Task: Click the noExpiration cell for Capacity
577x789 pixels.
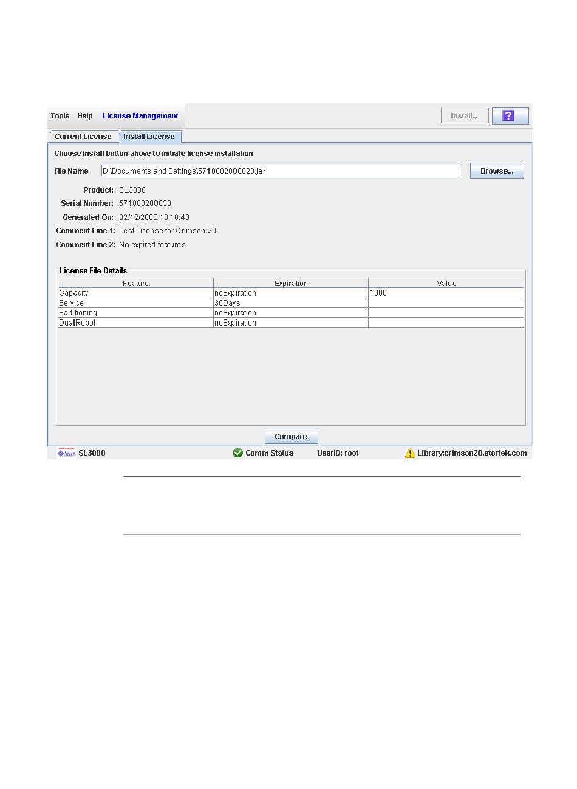Action: tap(291, 293)
